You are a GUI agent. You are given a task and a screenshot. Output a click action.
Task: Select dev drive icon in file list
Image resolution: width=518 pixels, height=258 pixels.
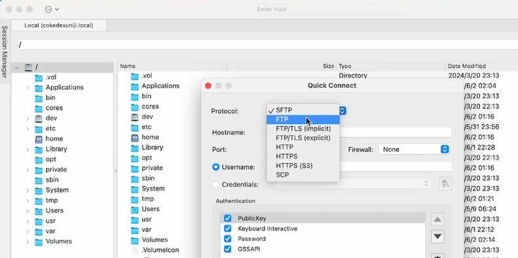coord(134,117)
